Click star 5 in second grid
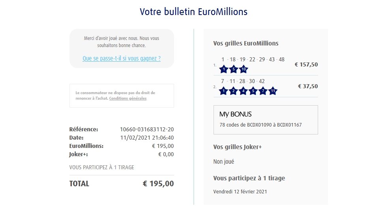The image size is (386, 208). point(253,91)
